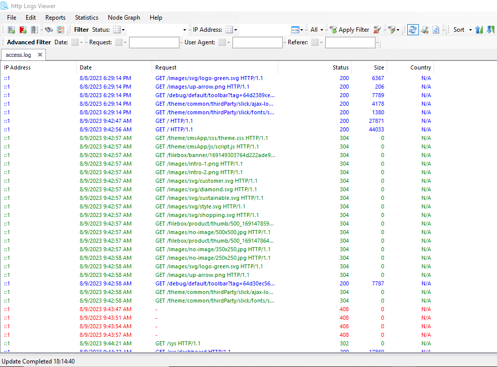The width and height of the screenshot is (497, 367).
Task: Sort by the Country column header
Action: [410, 67]
